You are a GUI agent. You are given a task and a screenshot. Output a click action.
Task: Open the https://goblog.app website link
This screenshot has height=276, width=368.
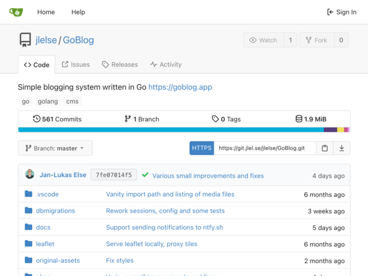180,87
